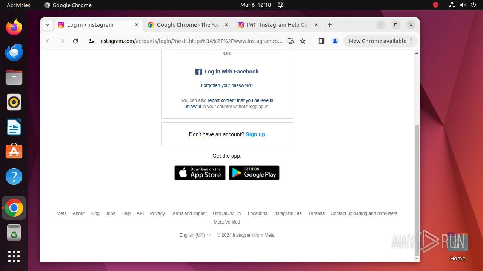Reload the Instagram login page

click(75, 41)
